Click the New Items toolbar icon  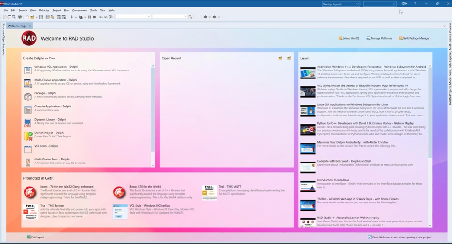point(27,17)
